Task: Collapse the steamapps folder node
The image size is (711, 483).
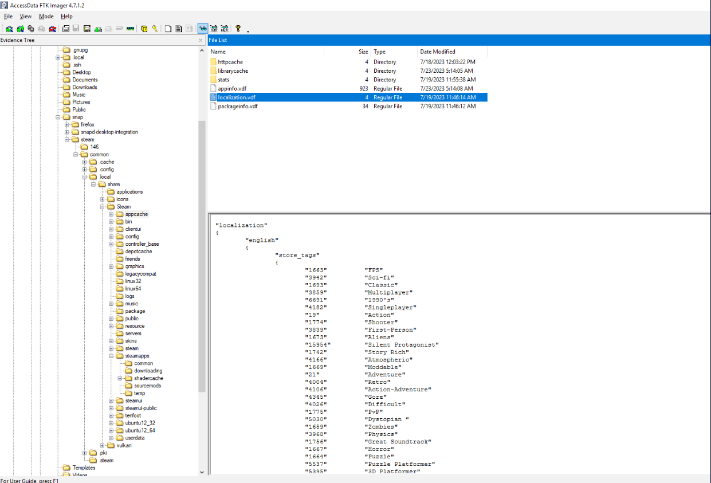Action: pos(111,355)
